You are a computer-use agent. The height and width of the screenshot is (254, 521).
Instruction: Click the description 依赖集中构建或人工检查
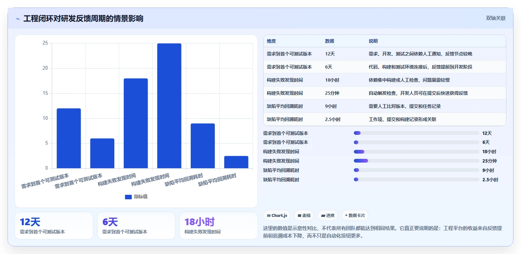[409, 80]
